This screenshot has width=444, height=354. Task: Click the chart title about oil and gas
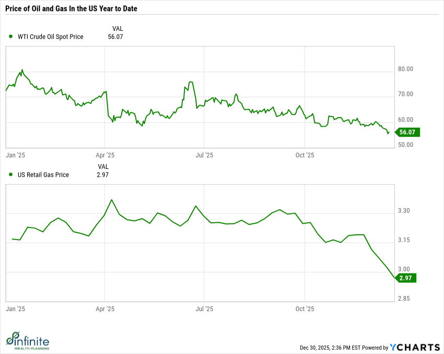coord(75,9)
